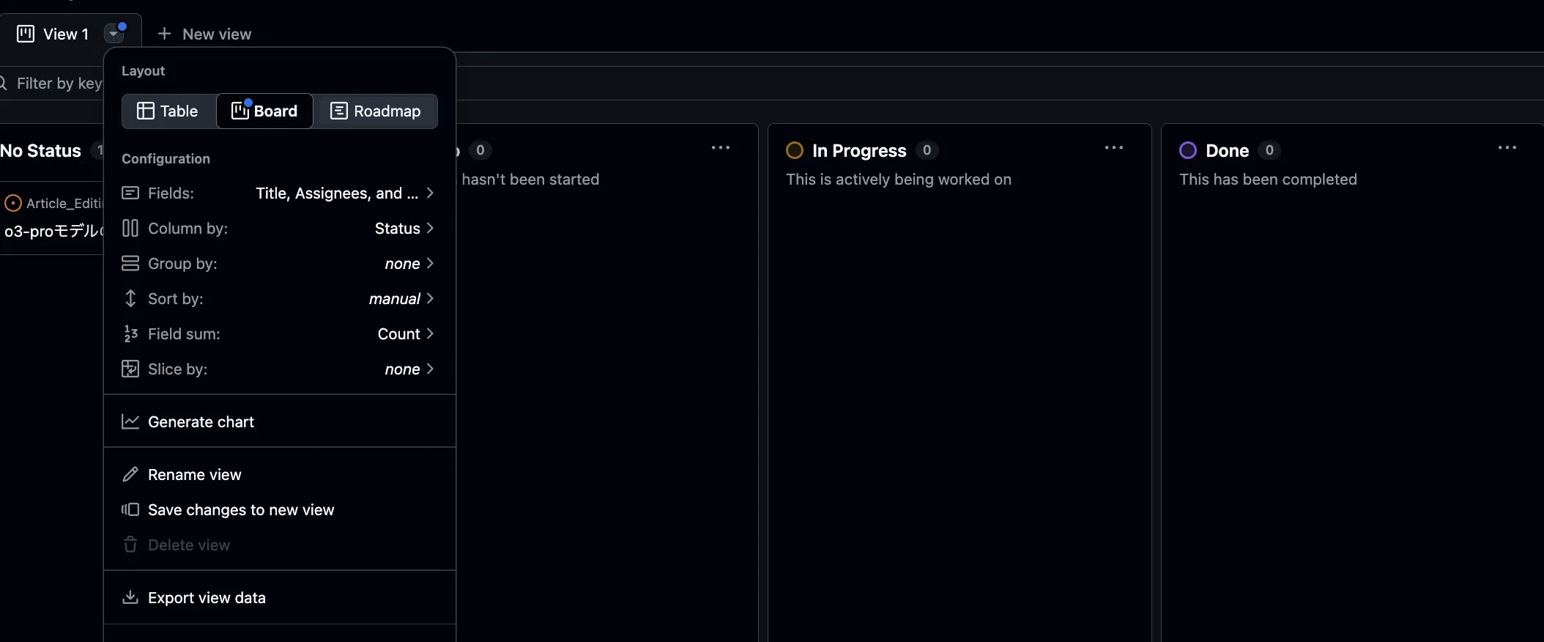Select the Board layout option
1544x642 pixels.
pos(264,111)
